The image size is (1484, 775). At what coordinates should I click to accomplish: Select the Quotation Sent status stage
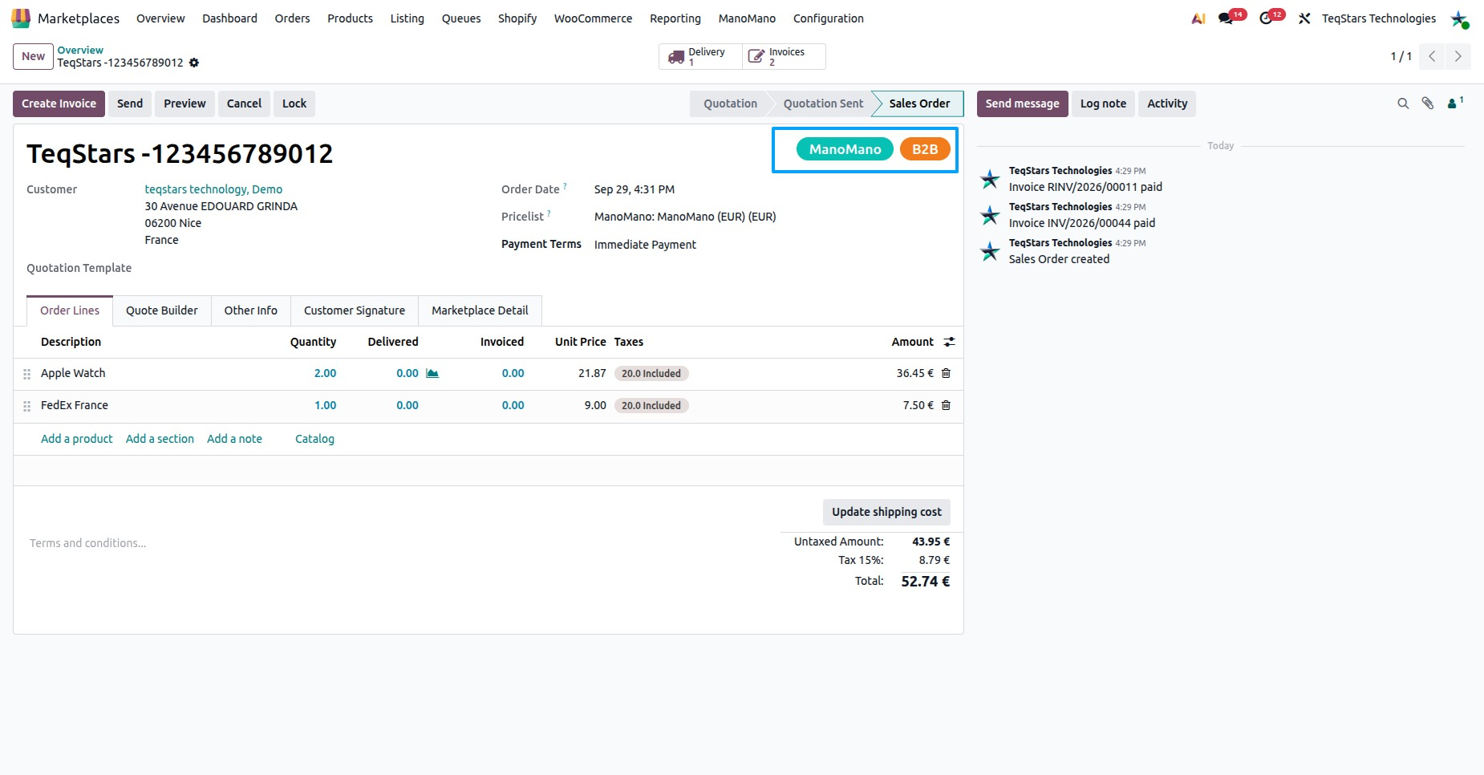coord(823,103)
